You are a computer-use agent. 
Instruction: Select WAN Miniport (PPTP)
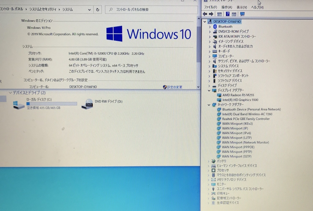click(237, 152)
